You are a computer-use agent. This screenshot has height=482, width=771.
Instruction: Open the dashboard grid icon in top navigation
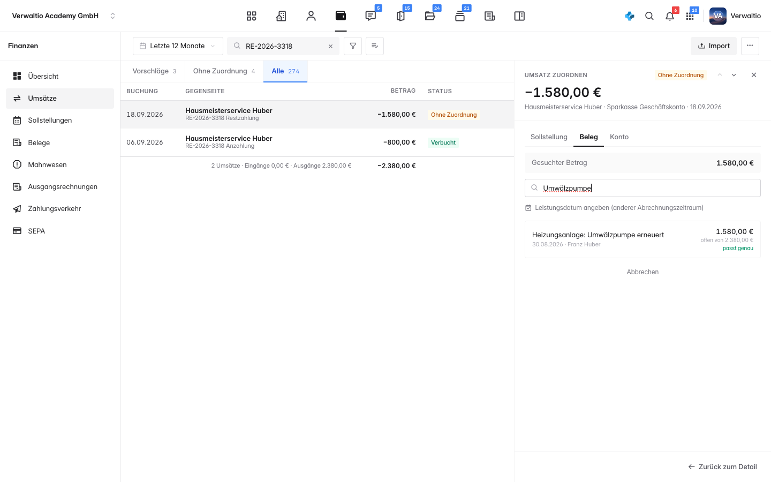pyautogui.click(x=251, y=16)
